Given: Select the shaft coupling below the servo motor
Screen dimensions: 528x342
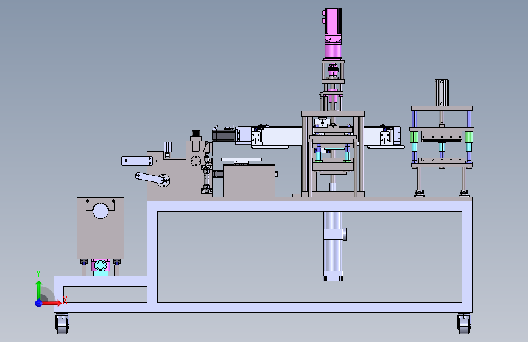Looking at the screenshot, I should click(333, 71).
